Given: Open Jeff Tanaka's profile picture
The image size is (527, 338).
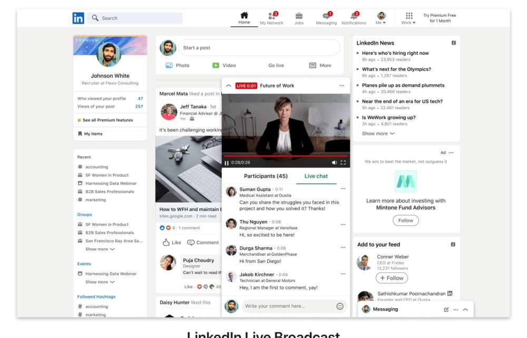Looking at the screenshot, I should (x=169, y=112).
